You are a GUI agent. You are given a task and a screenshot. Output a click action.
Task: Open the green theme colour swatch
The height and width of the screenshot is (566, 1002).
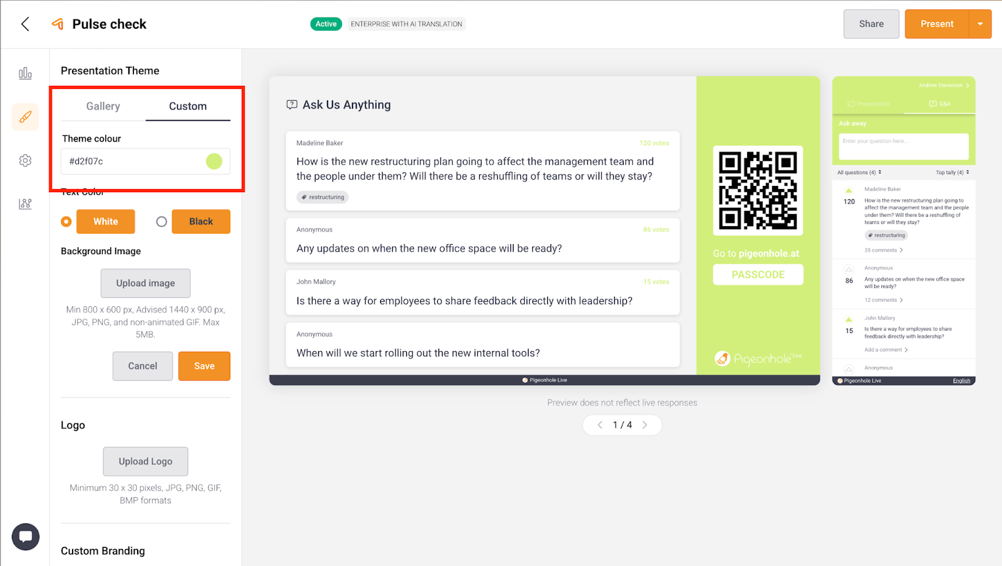[x=214, y=162]
